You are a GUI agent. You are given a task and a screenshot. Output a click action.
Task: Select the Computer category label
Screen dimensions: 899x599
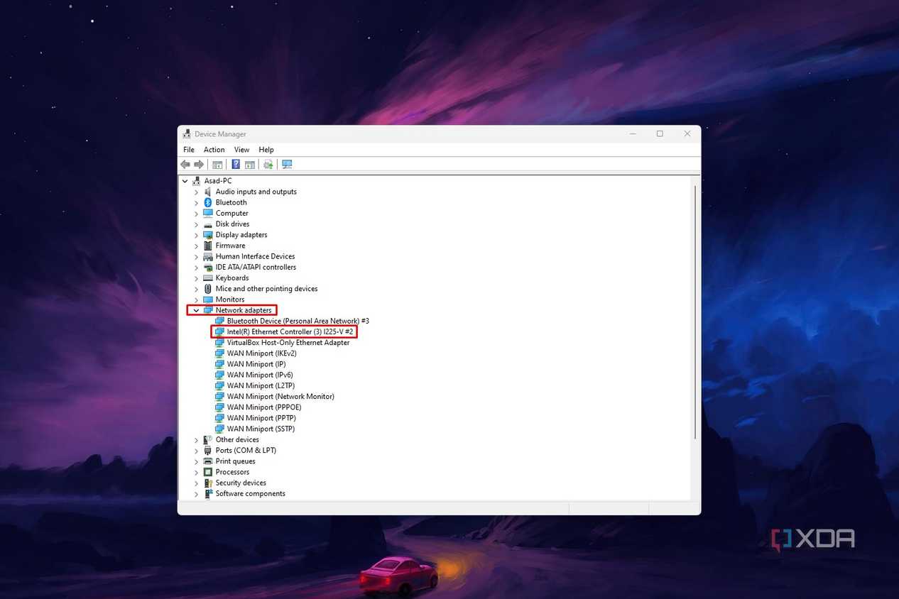pyautogui.click(x=232, y=214)
